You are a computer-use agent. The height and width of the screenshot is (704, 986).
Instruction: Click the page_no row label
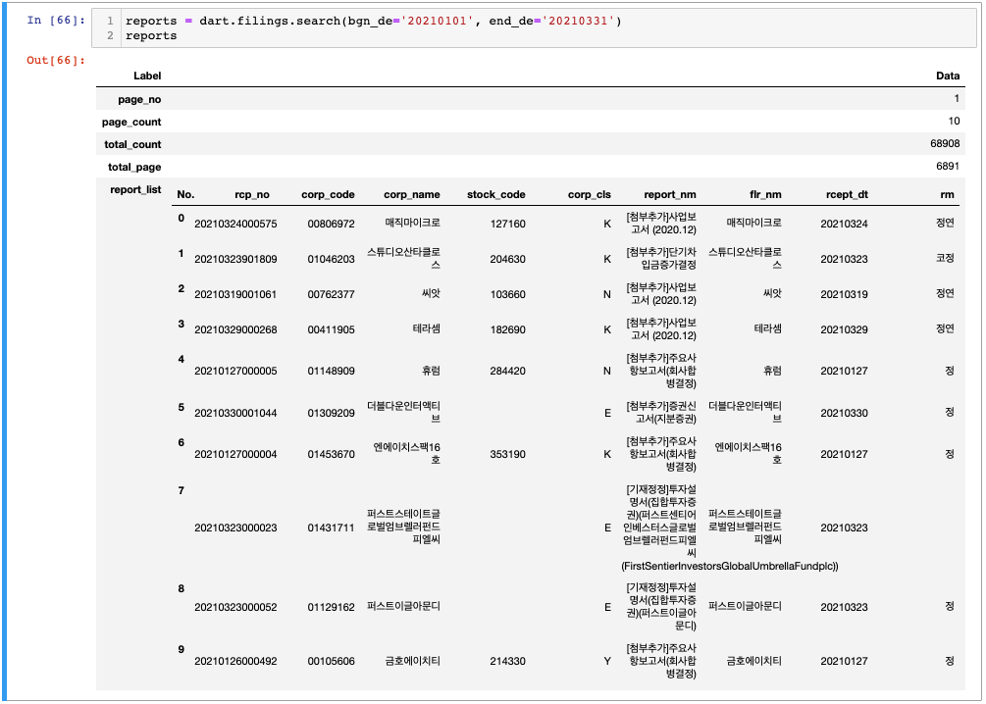(139, 99)
